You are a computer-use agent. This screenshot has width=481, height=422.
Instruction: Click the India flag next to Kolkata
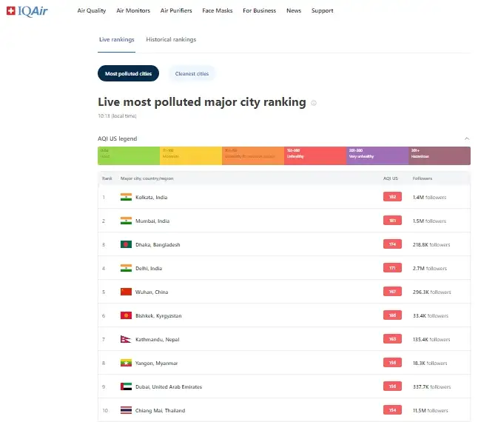[x=126, y=197]
